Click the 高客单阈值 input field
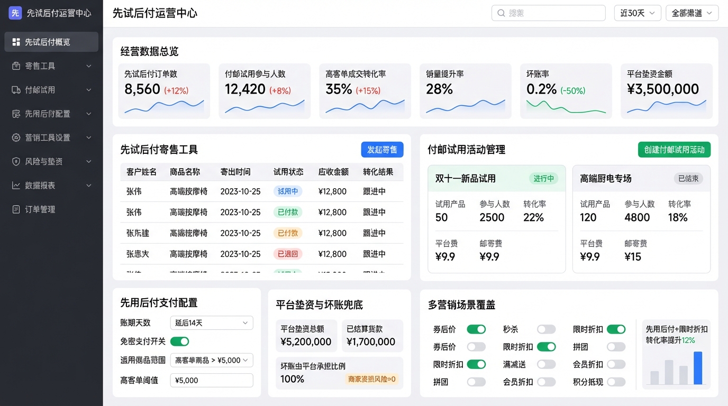 coord(211,380)
